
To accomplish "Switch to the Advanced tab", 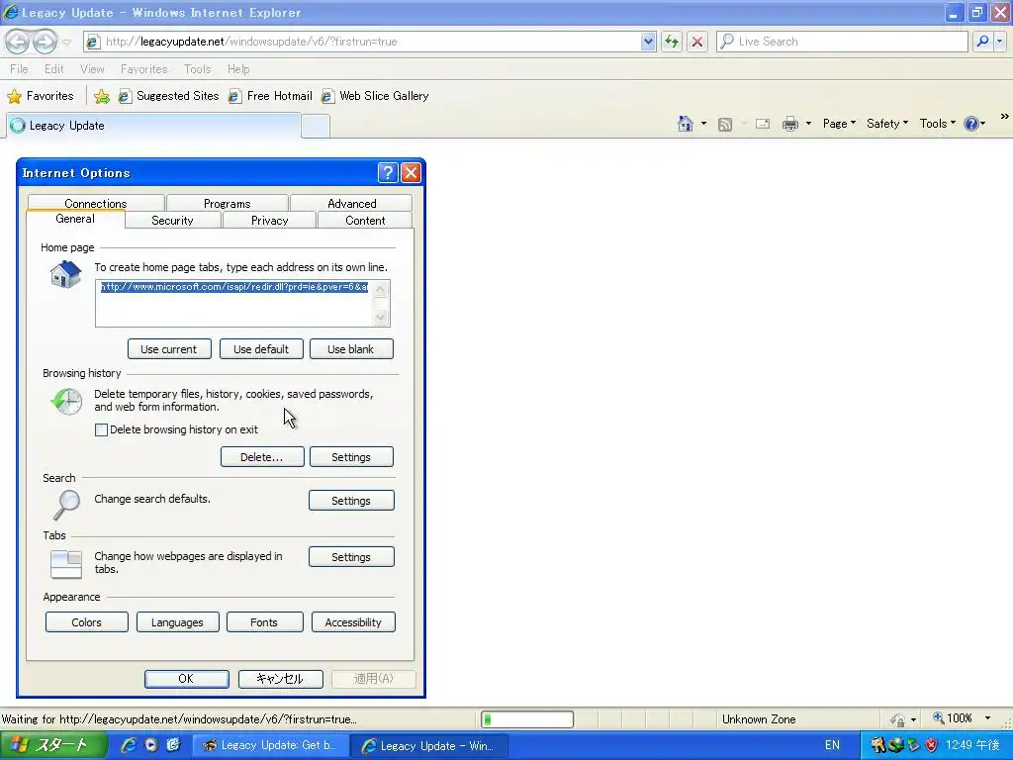I will click(351, 203).
